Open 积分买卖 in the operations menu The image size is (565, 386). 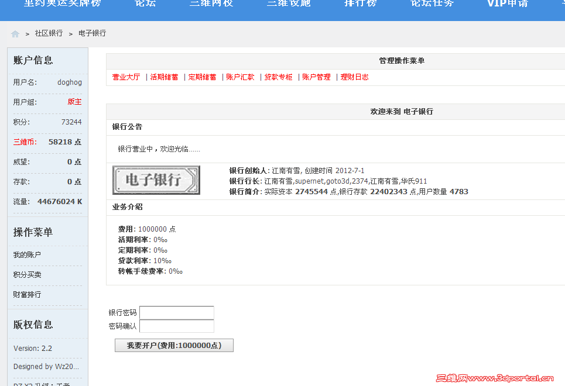(27, 275)
